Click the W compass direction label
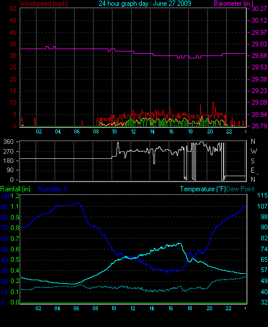The height and width of the screenshot is (327, 268). 254,151
